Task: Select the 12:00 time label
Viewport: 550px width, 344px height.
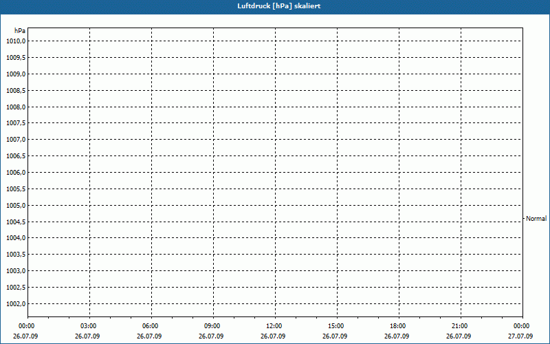Action: pyautogui.click(x=274, y=326)
